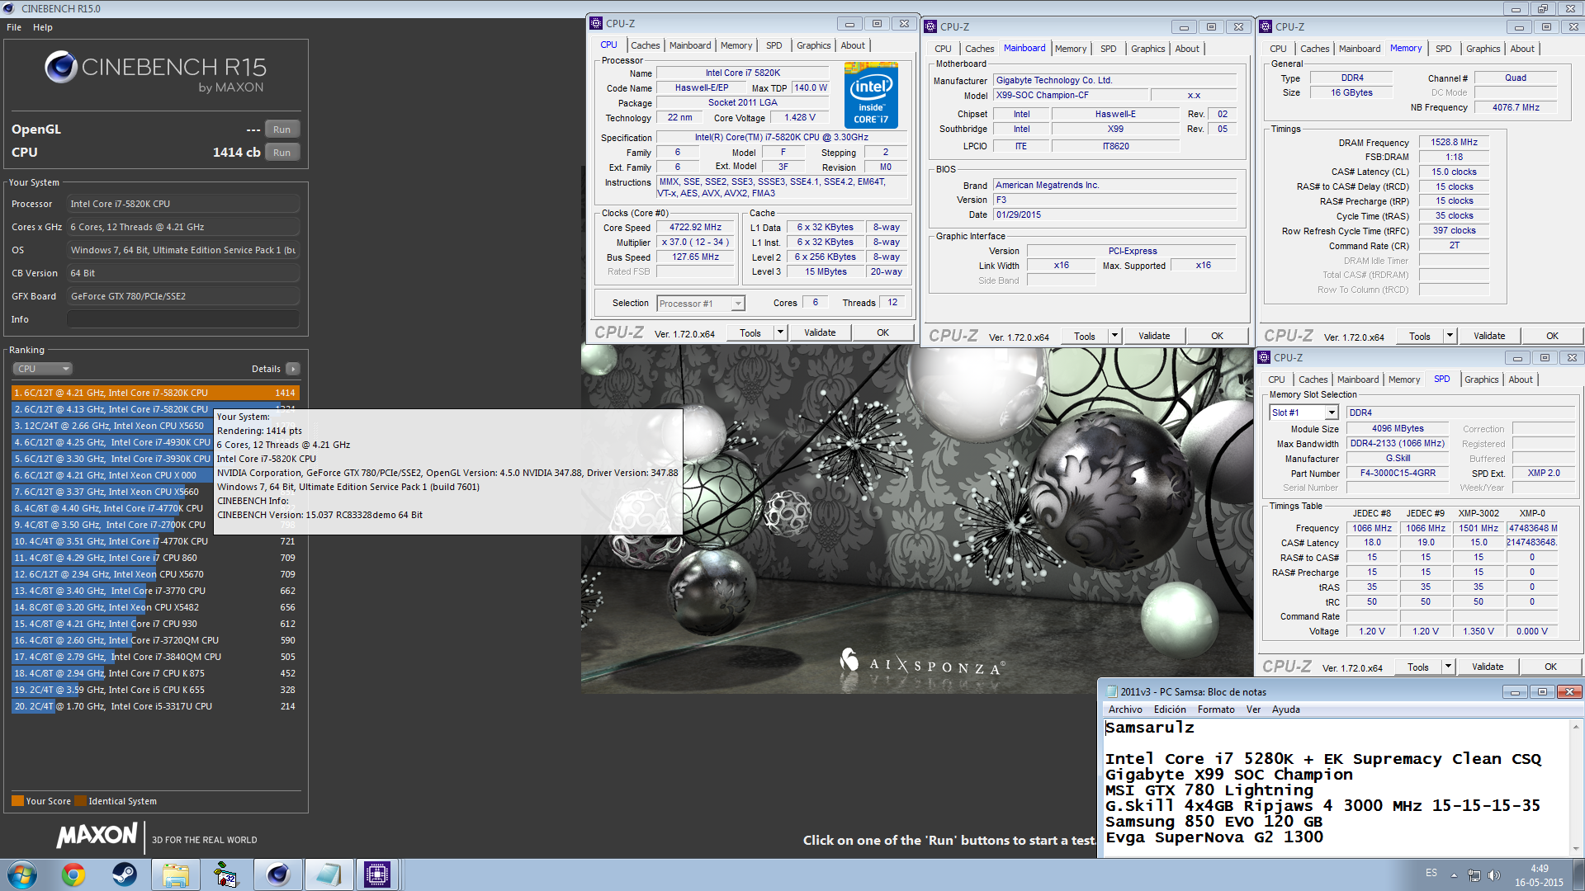The width and height of the screenshot is (1585, 891).
Task: Click the Cinebench icon in the title bar
Action: tap(9, 8)
